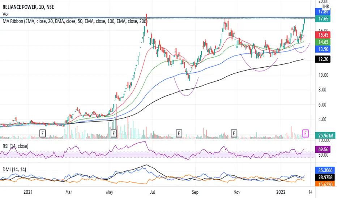The height and width of the screenshot is (198, 337).
Task: Click the 28.9758 ADX value label
Action: click(325, 177)
